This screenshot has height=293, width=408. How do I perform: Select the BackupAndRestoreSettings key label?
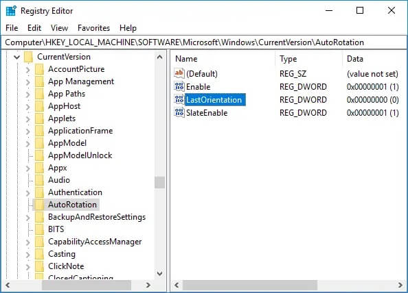point(97,217)
